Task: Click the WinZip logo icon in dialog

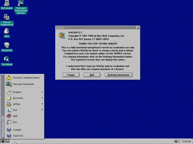Action: tap(62, 36)
